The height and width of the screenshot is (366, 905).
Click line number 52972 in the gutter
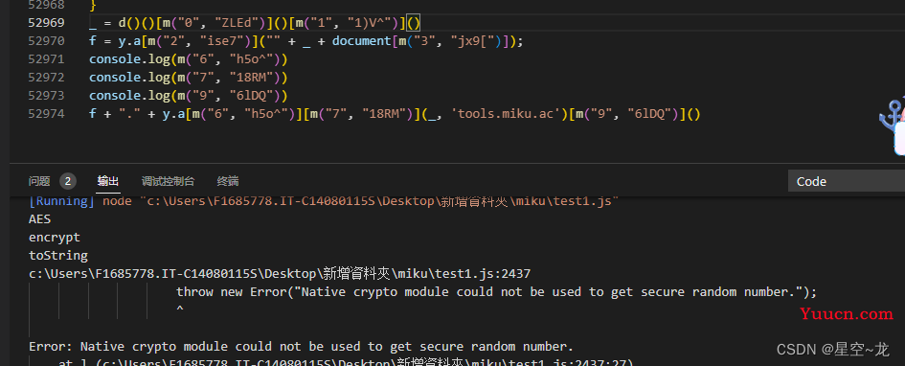pyautogui.click(x=46, y=77)
